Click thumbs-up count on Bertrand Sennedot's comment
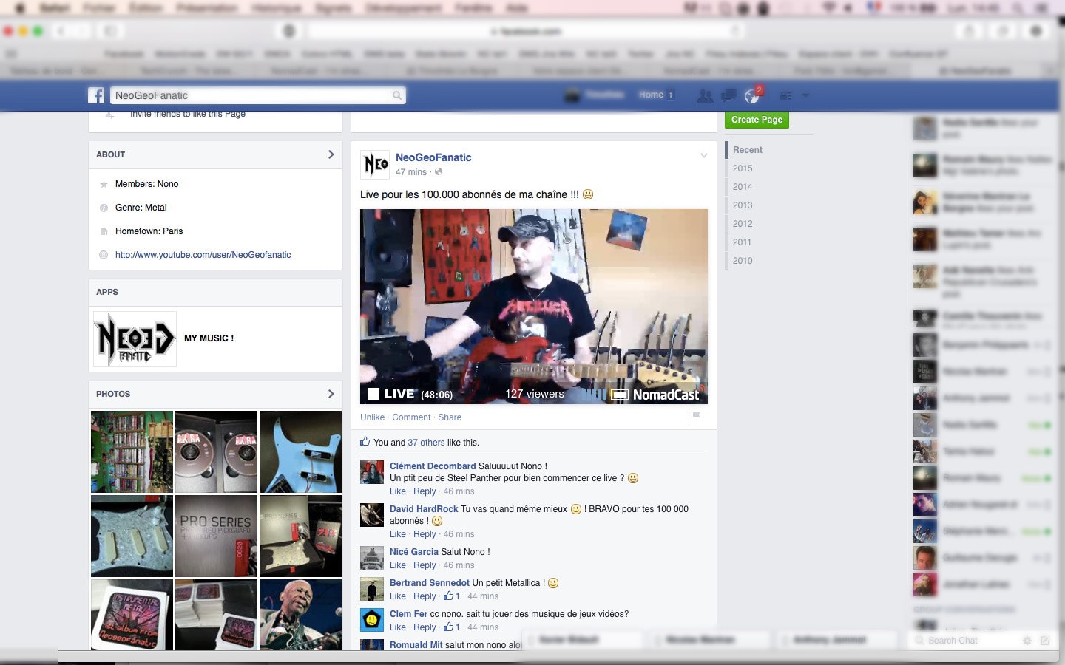Viewport: 1065px width, 665px height. tap(452, 596)
